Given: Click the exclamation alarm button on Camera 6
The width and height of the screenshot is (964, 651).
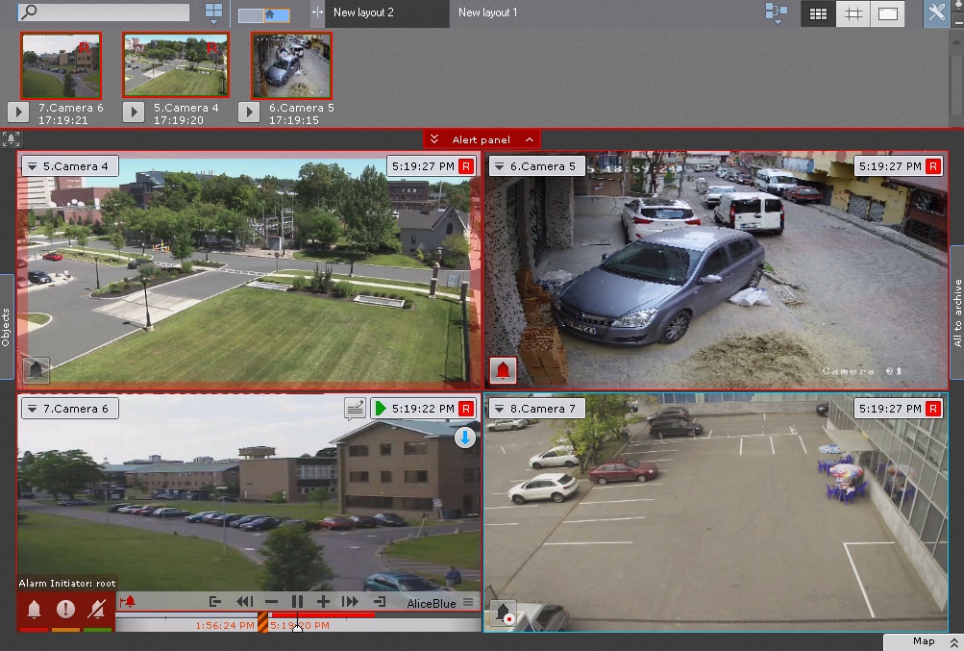Looking at the screenshot, I should pos(65,609).
